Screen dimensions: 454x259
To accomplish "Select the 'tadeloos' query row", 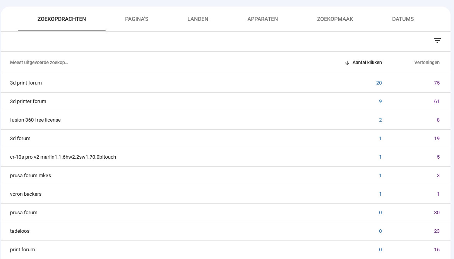I will click(20, 231).
